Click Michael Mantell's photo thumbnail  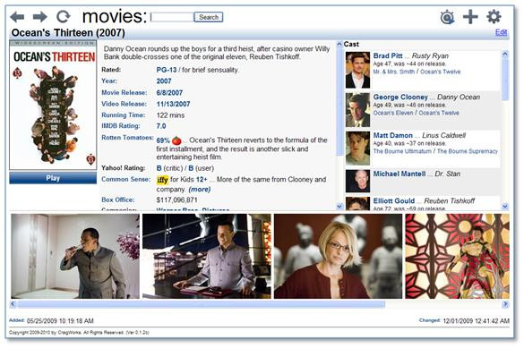[x=357, y=182]
